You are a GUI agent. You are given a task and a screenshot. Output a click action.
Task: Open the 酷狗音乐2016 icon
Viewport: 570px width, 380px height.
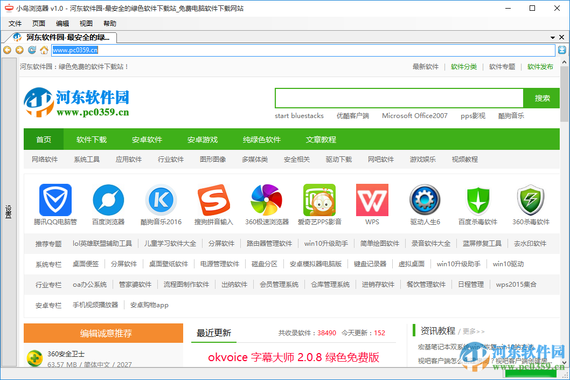click(x=161, y=200)
